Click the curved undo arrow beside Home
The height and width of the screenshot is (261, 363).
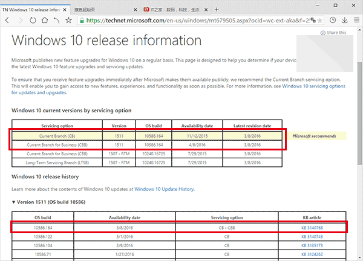click(56, 21)
